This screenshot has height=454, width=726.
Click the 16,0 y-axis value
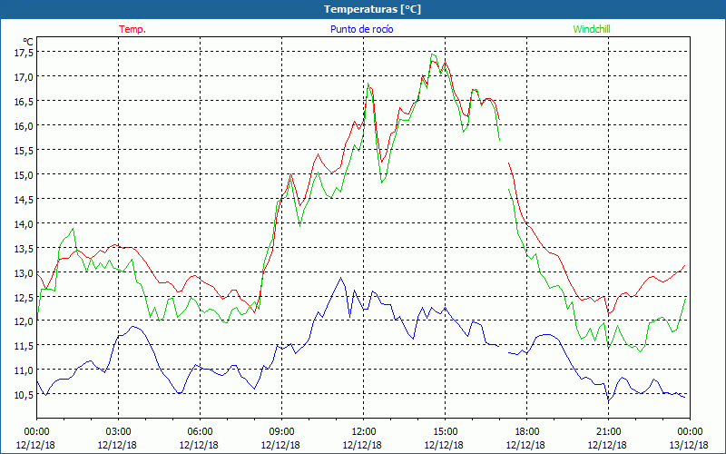pyautogui.click(x=25, y=126)
